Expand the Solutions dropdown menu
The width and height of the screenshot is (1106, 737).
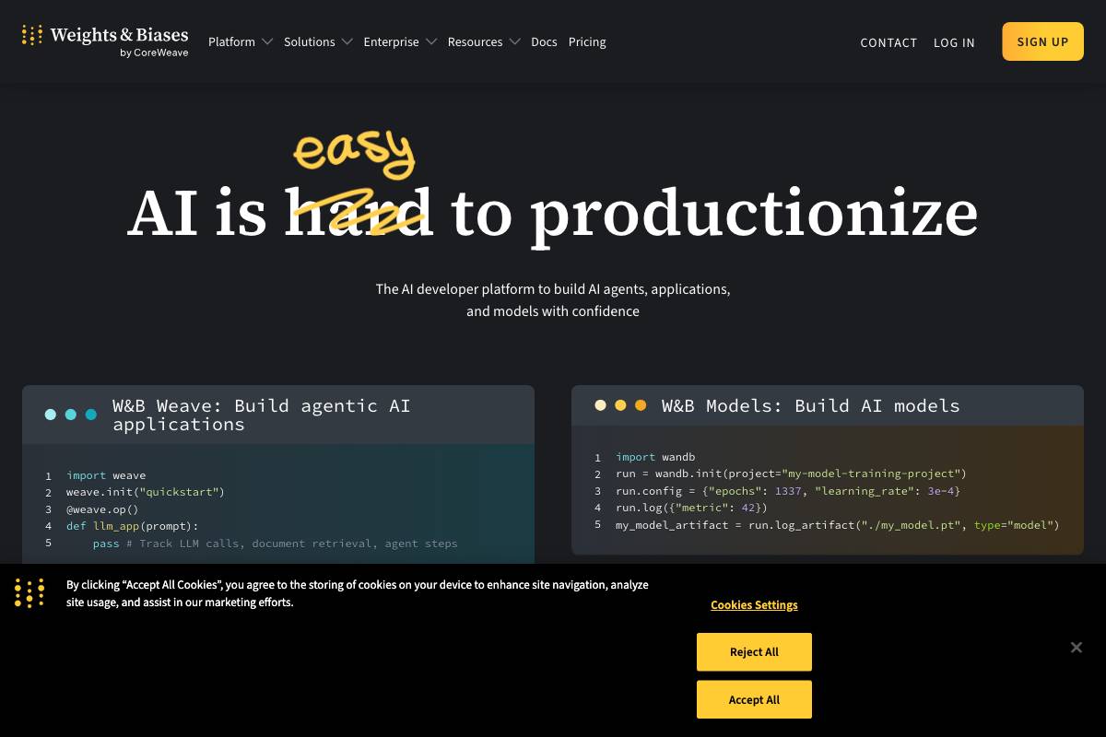(318, 41)
